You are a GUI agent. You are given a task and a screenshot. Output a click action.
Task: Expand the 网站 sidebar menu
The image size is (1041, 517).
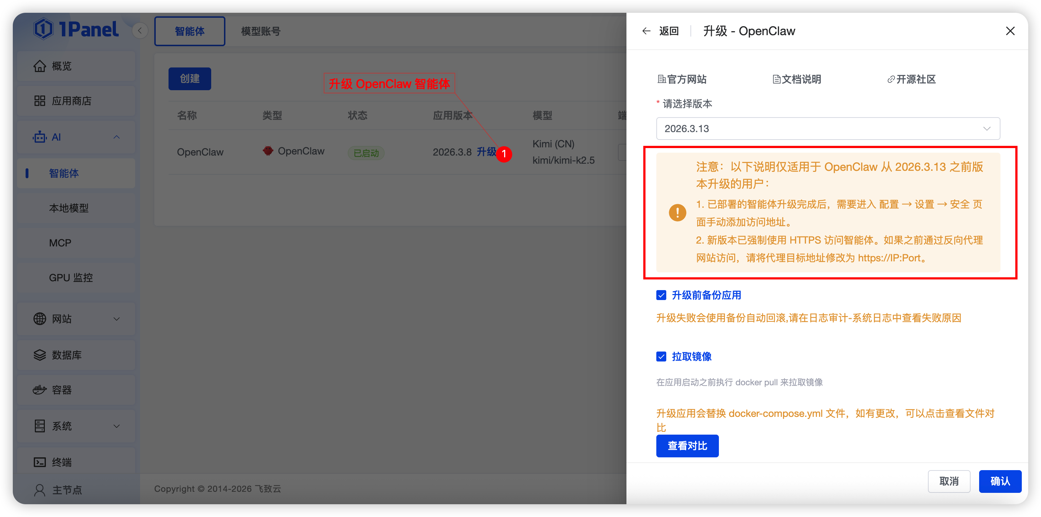point(116,319)
